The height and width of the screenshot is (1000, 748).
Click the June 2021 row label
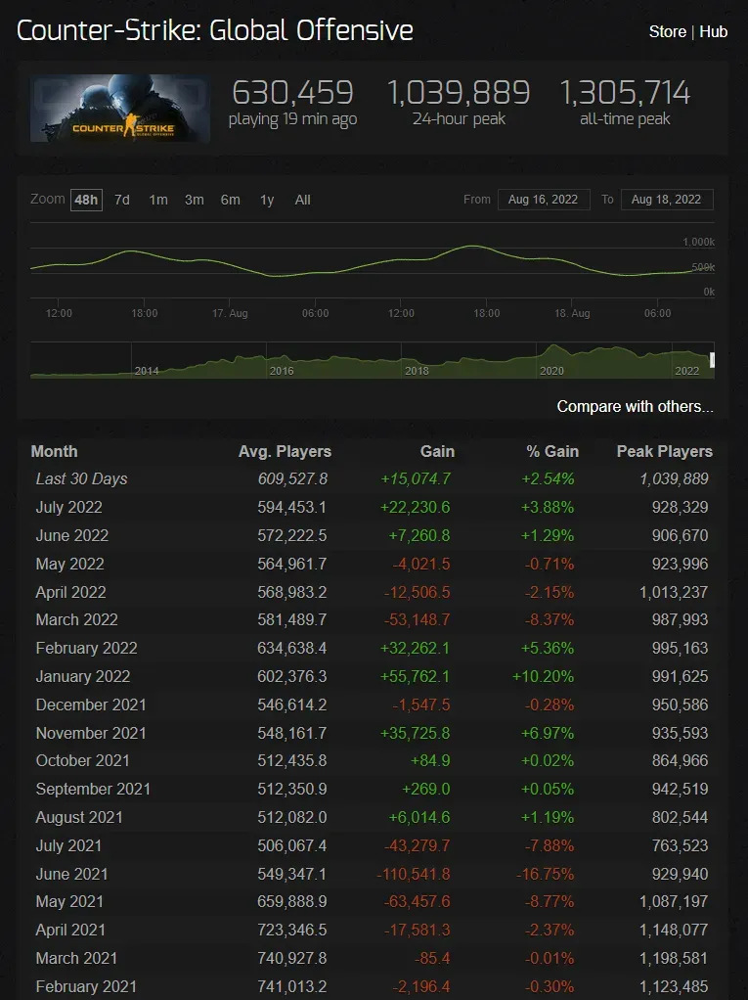click(72, 874)
